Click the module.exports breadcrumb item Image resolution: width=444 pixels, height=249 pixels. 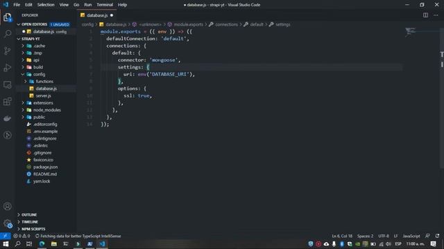(188, 25)
